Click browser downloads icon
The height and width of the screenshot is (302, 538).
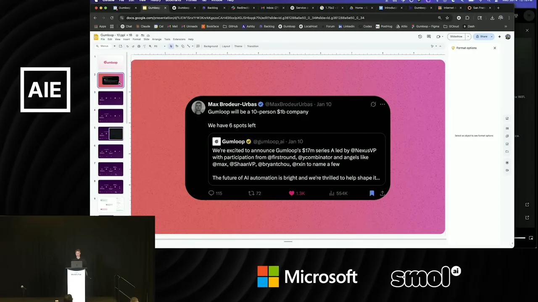(492, 18)
